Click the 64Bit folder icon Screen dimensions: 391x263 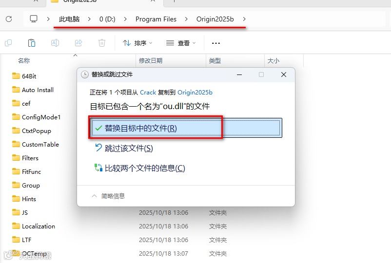tap(16, 75)
